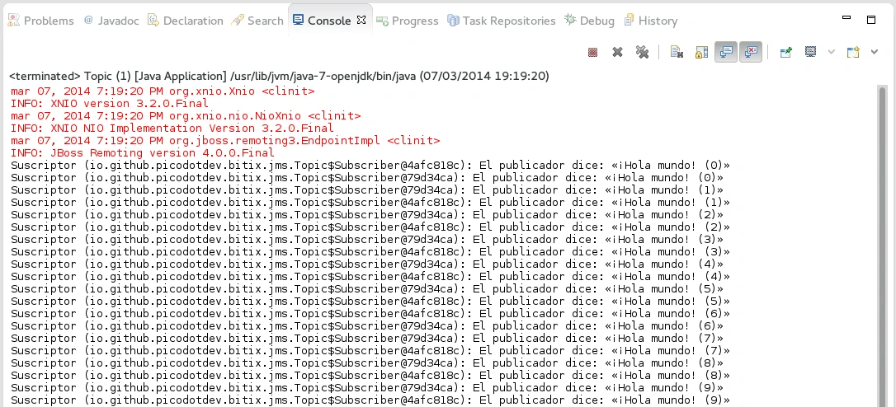Expand the Display Selected Console dropdown arrow

(x=831, y=53)
